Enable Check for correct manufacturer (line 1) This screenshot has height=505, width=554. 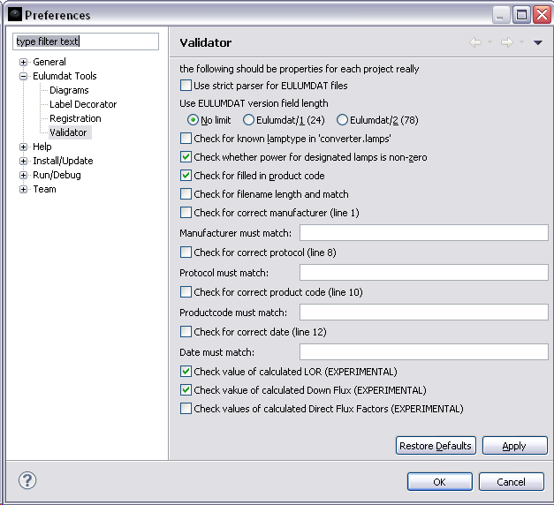186,212
